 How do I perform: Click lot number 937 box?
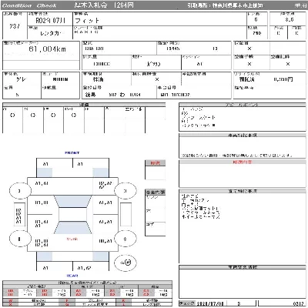coord(15,25)
